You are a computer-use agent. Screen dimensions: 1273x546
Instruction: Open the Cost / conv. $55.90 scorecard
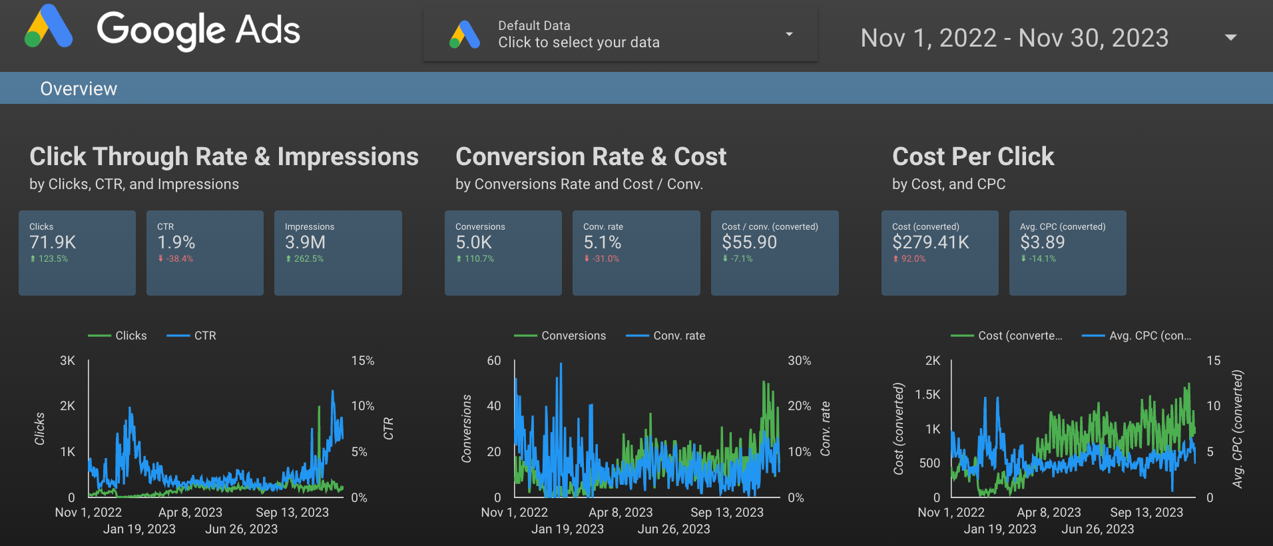click(774, 252)
